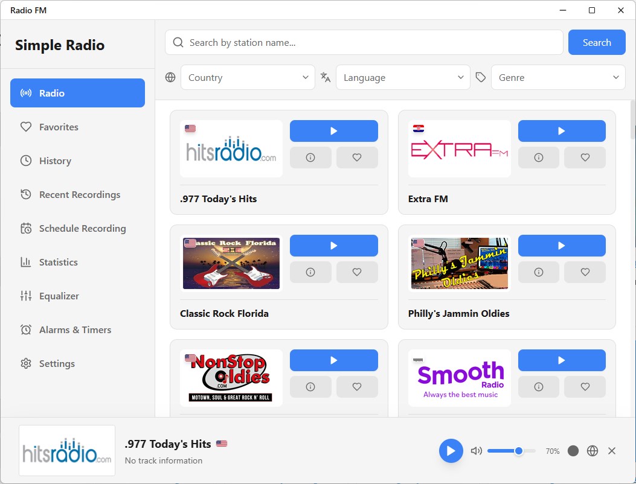Open Smooth Radio info
This screenshot has height=484, width=636.
click(538, 387)
